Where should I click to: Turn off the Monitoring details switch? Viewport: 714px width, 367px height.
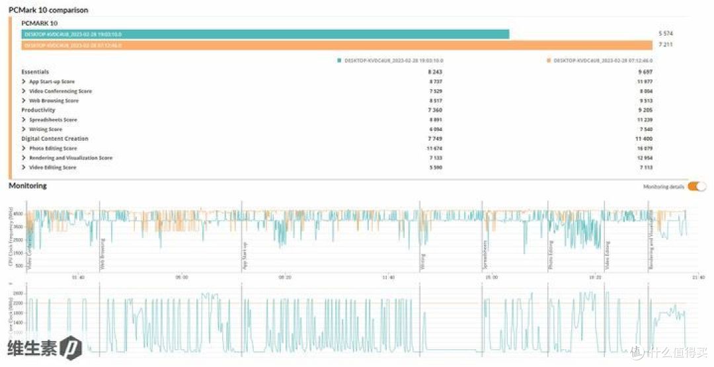pyautogui.click(x=697, y=186)
